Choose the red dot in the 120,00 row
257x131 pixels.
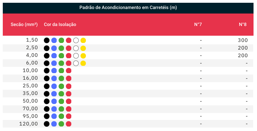69,124
